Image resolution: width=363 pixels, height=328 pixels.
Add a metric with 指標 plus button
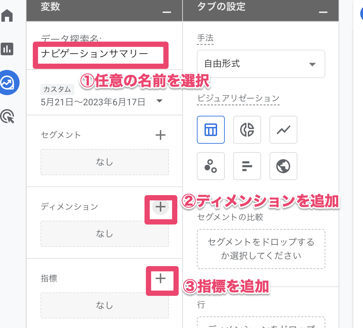160,278
